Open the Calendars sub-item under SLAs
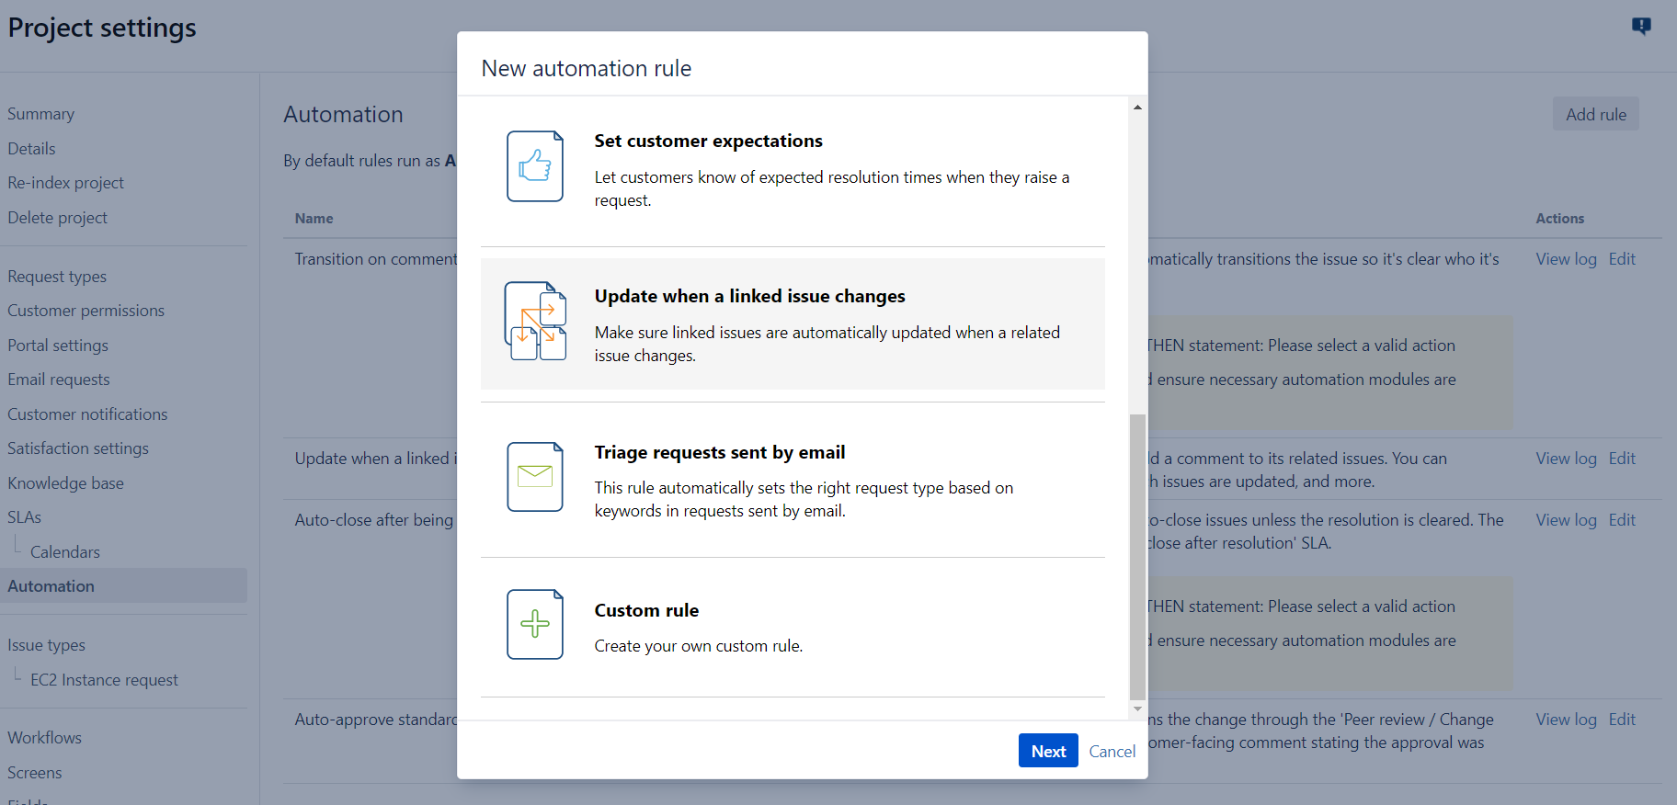Image resolution: width=1677 pixels, height=805 pixels. (x=65, y=552)
